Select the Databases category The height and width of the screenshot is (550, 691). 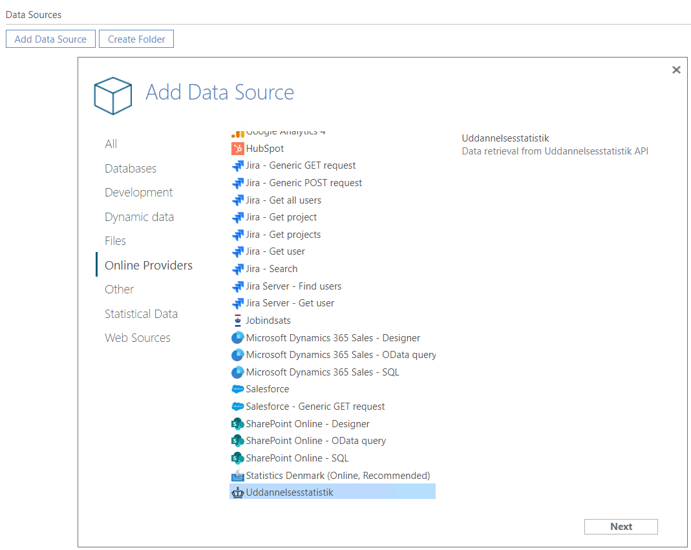click(x=131, y=168)
